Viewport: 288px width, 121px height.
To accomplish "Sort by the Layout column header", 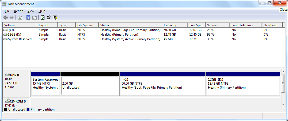I will (x=47, y=25).
